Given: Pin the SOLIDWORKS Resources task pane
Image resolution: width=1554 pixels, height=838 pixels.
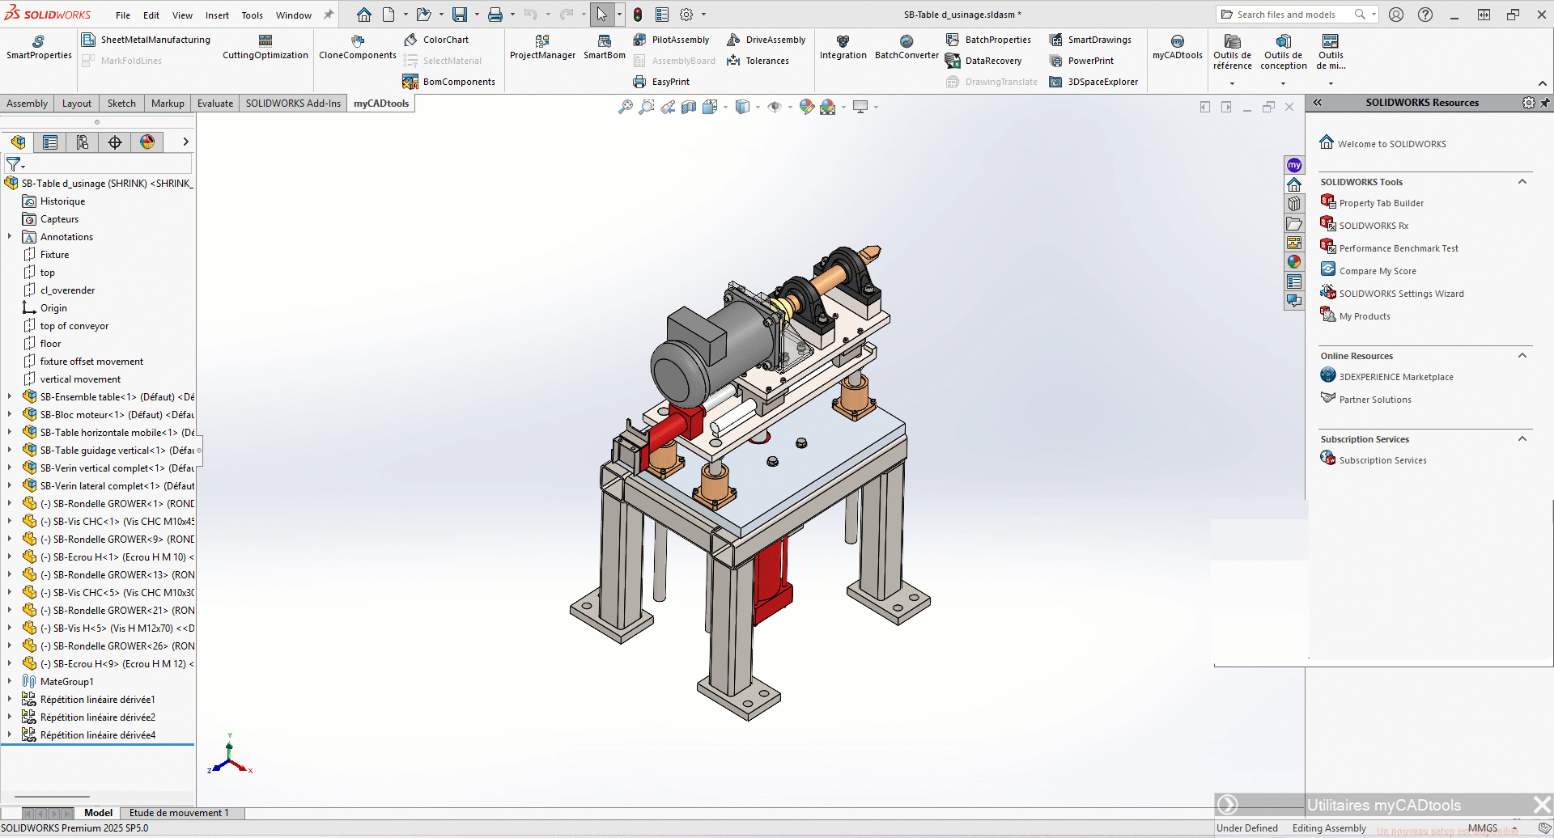Looking at the screenshot, I should click(x=1544, y=103).
